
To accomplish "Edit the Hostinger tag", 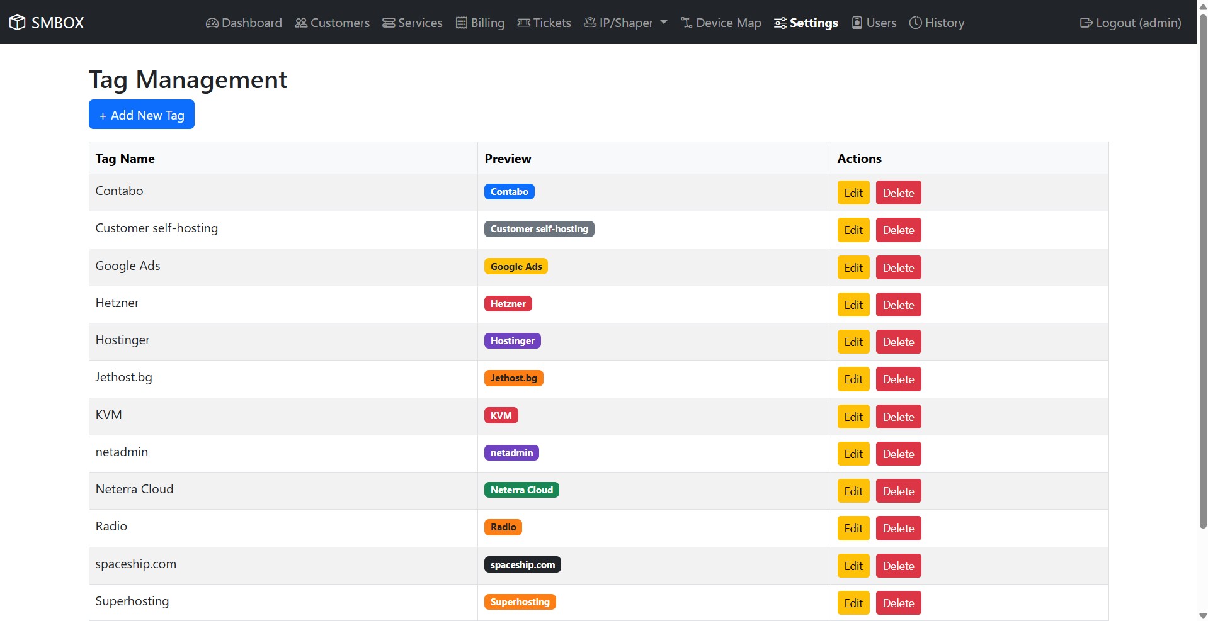I will (853, 342).
